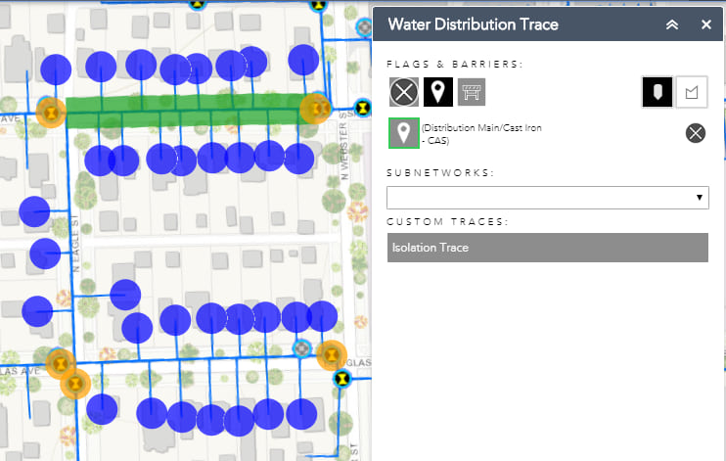Screen dimensions: 726x461
Task: Click the clear all flags icon
Action: (x=403, y=92)
